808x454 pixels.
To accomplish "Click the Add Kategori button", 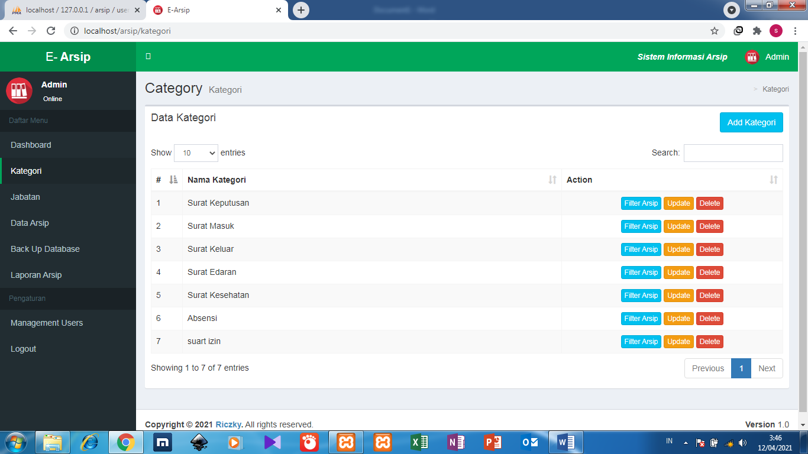I will coord(751,122).
